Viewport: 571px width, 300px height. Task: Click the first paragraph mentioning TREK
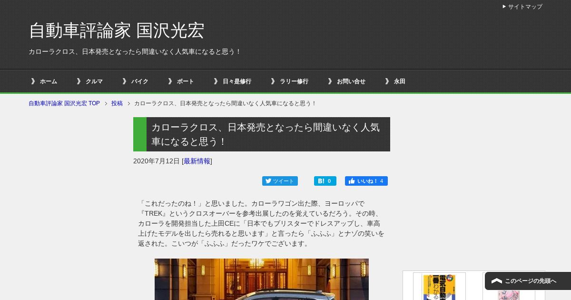[x=261, y=223]
